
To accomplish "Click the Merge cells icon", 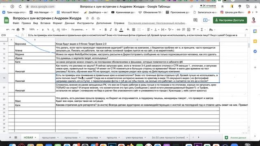I will pos(139,30).
